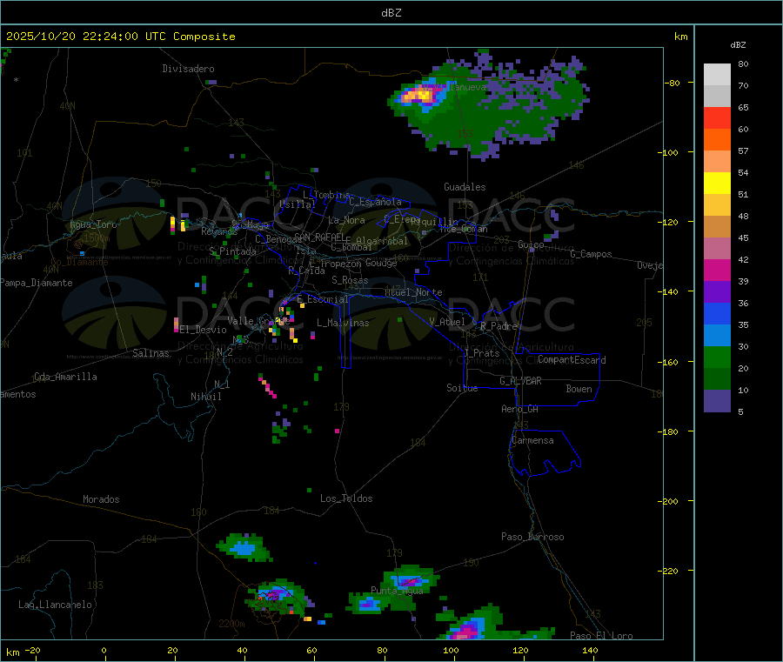Click the 'V_Atuel' map label

pos(447,322)
